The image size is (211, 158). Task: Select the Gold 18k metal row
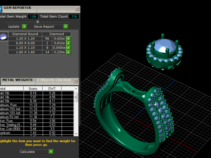[36, 93]
